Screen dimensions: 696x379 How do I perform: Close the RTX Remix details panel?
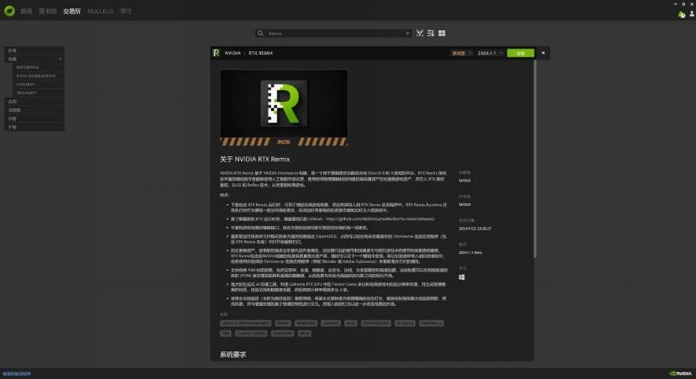tap(543, 53)
